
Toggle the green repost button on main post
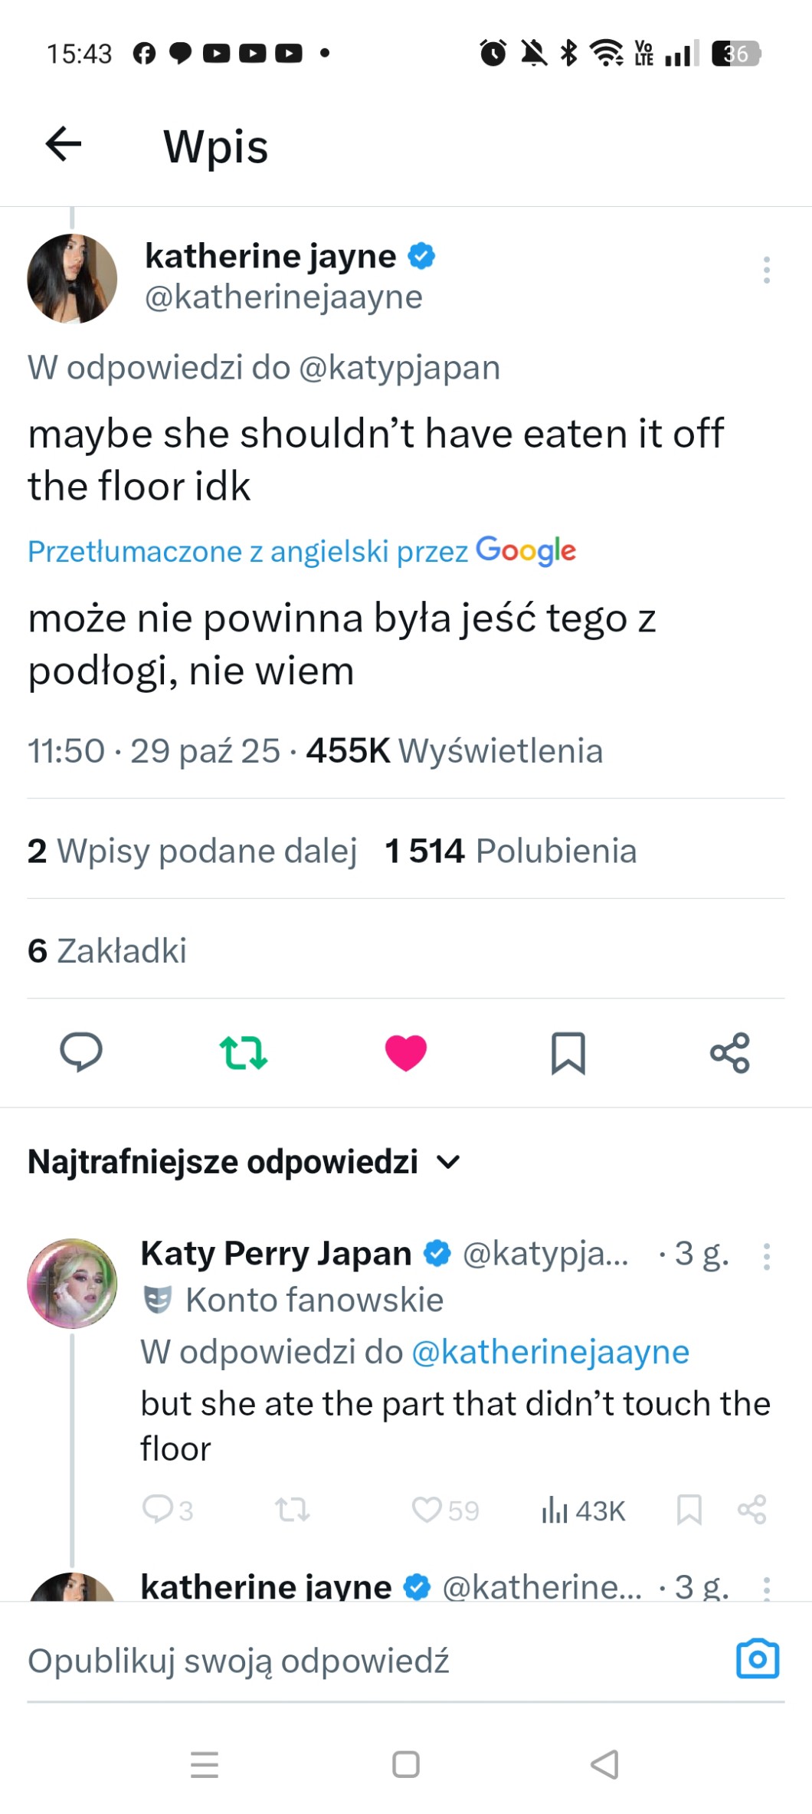click(244, 1052)
